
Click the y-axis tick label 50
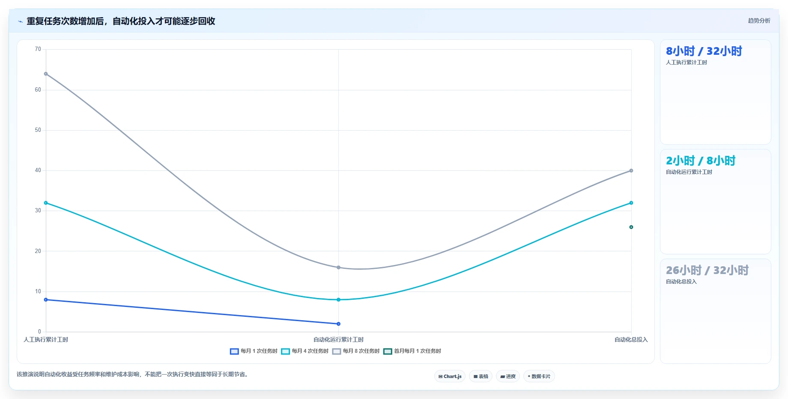pos(38,130)
